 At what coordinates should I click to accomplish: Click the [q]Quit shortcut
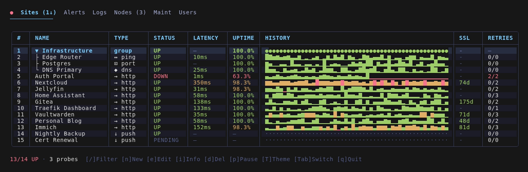coord(350,159)
